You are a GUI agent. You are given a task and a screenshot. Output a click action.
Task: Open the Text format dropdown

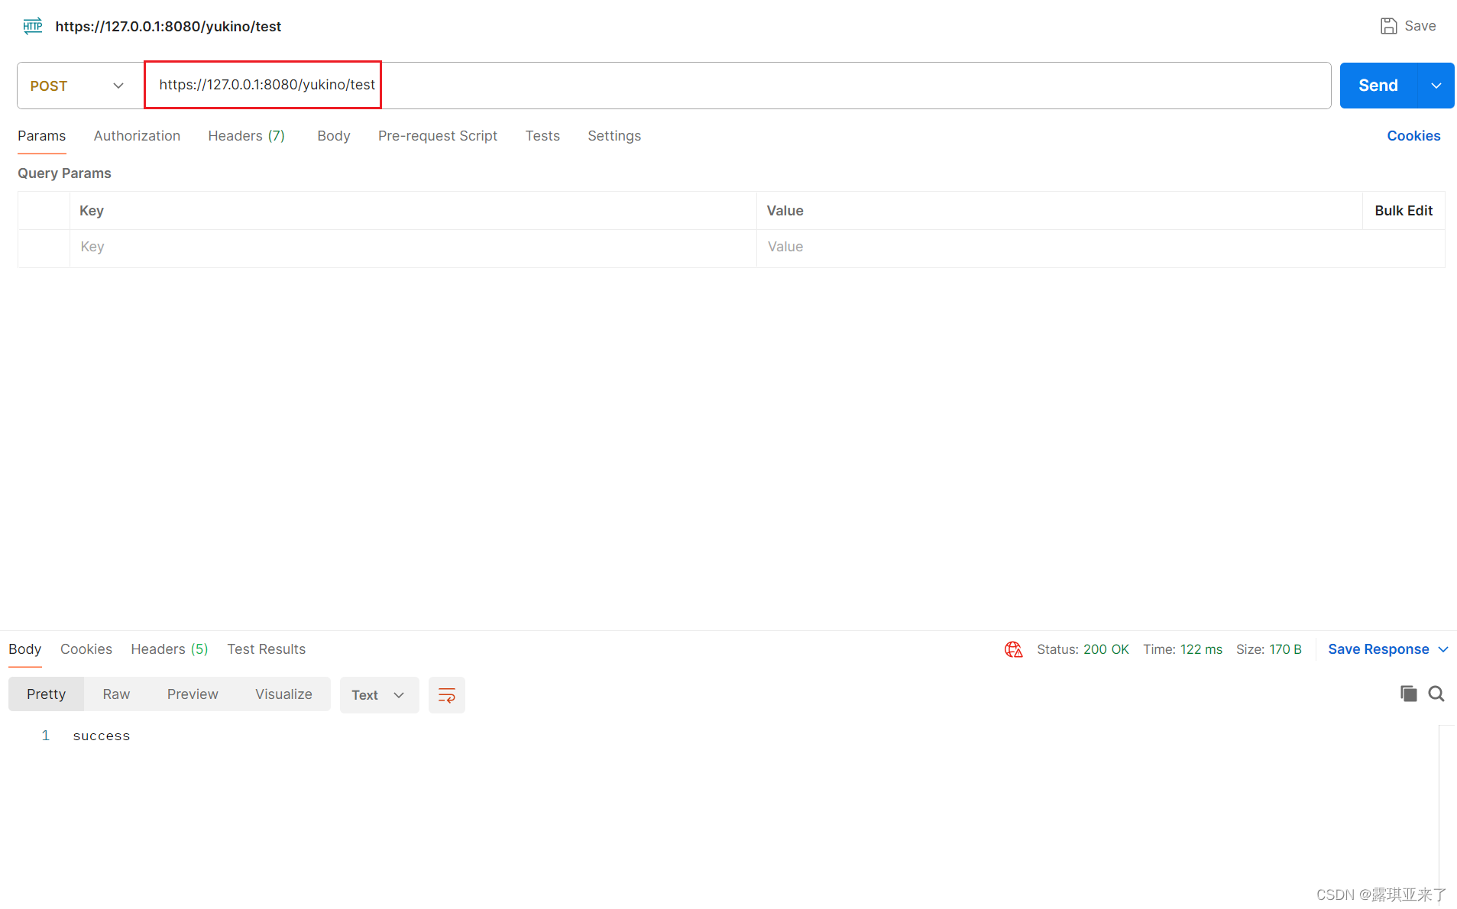pyautogui.click(x=379, y=694)
